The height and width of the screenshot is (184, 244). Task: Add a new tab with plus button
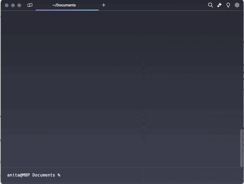click(104, 5)
